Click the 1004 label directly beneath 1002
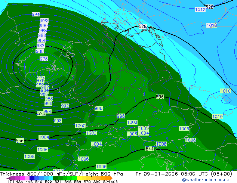Viewport: 237px width, 183px height. click(x=144, y=133)
